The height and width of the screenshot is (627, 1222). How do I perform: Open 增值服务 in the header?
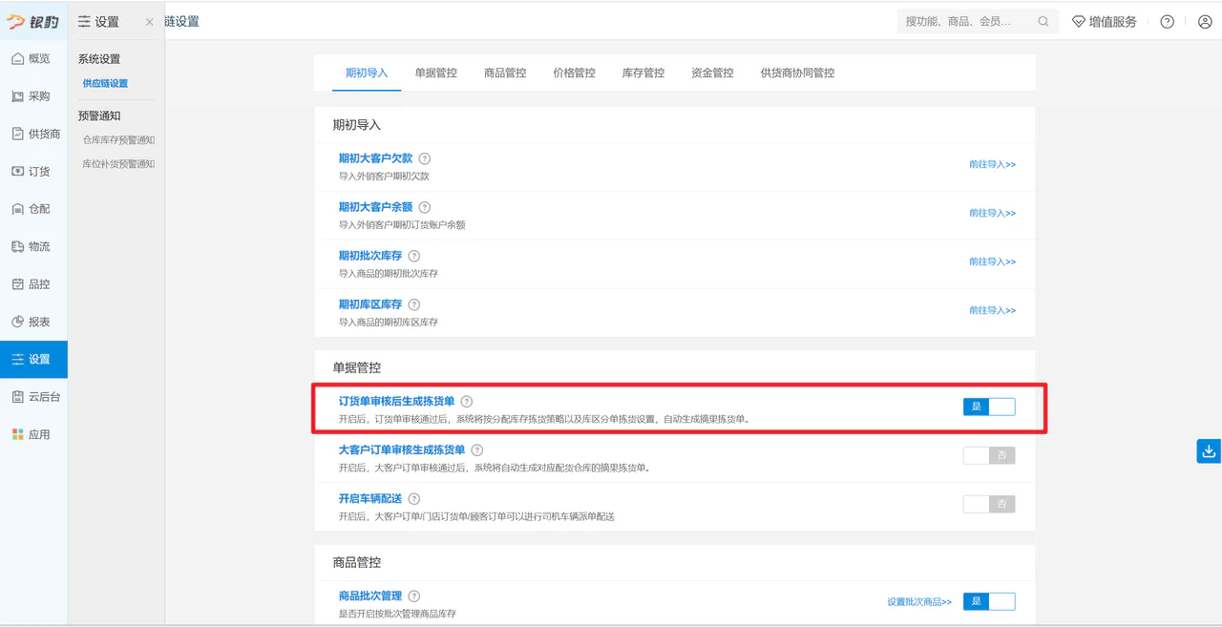pyautogui.click(x=1105, y=21)
